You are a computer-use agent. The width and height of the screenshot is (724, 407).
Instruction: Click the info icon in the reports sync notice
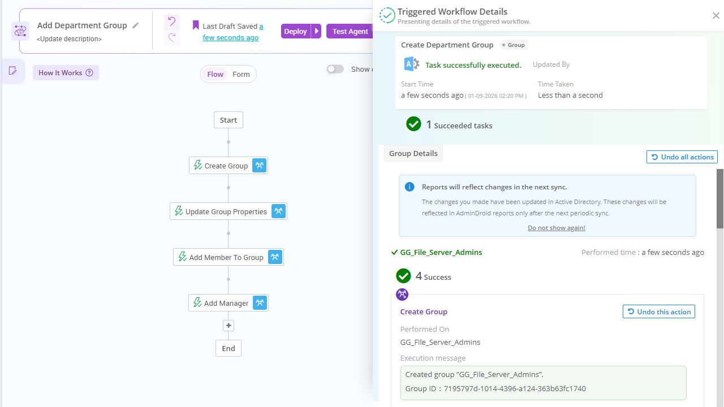click(410, 187)
